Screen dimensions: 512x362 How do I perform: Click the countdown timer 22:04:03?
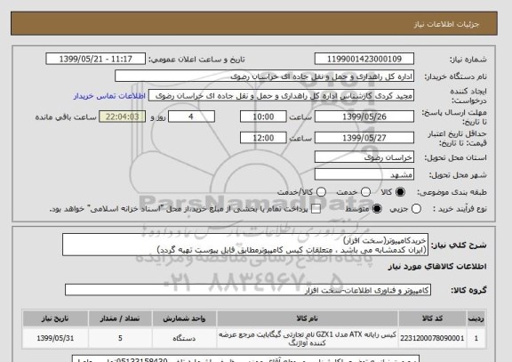(x=122, y=117)
